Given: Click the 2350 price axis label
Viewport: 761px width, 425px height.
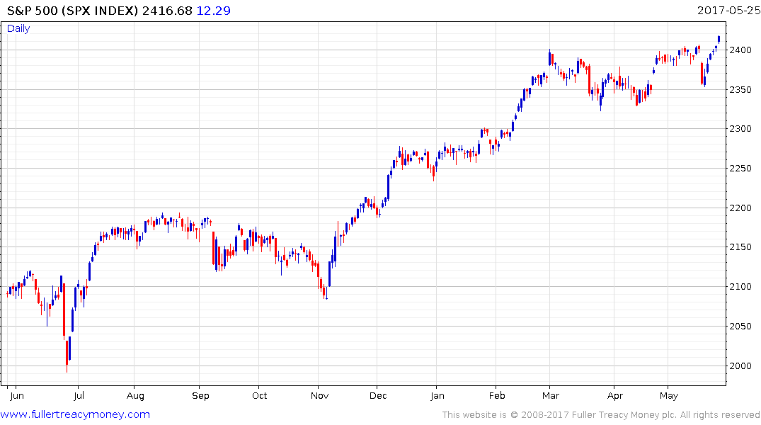Looking at the screenshot, I should point(740,90).
